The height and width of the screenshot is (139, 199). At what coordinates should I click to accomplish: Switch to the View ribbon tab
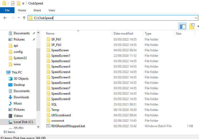point(52,10)
